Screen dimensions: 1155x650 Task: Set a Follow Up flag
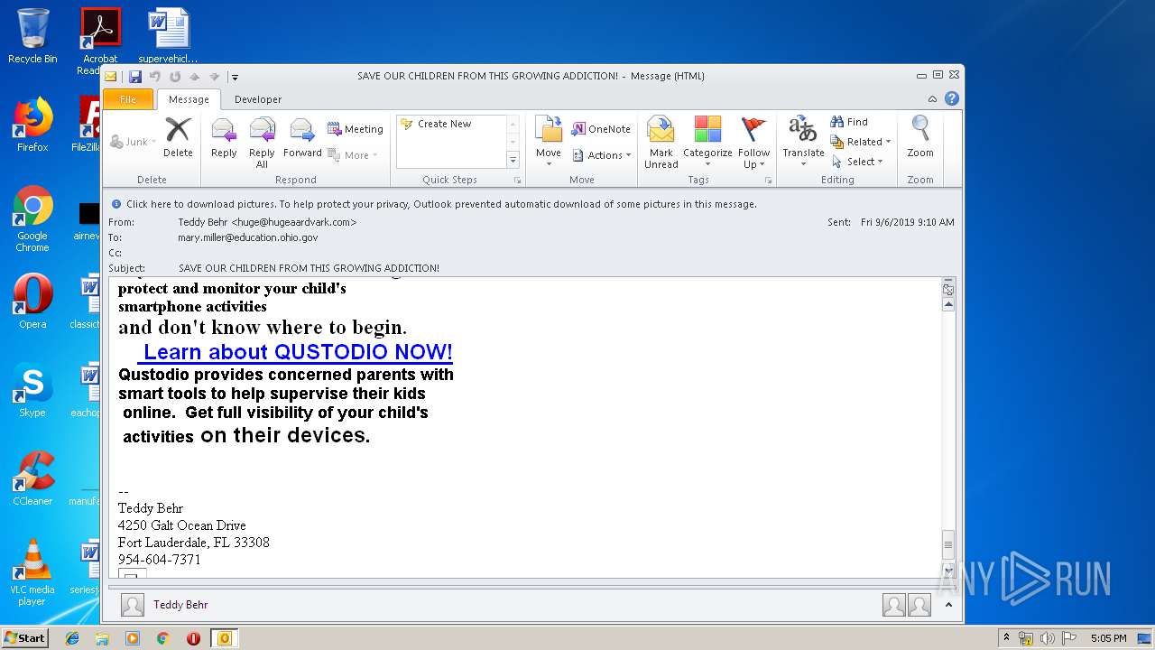753,143
